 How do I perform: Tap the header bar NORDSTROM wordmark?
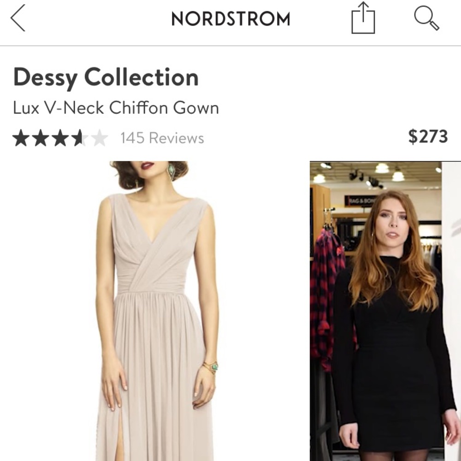coord(230,19)
